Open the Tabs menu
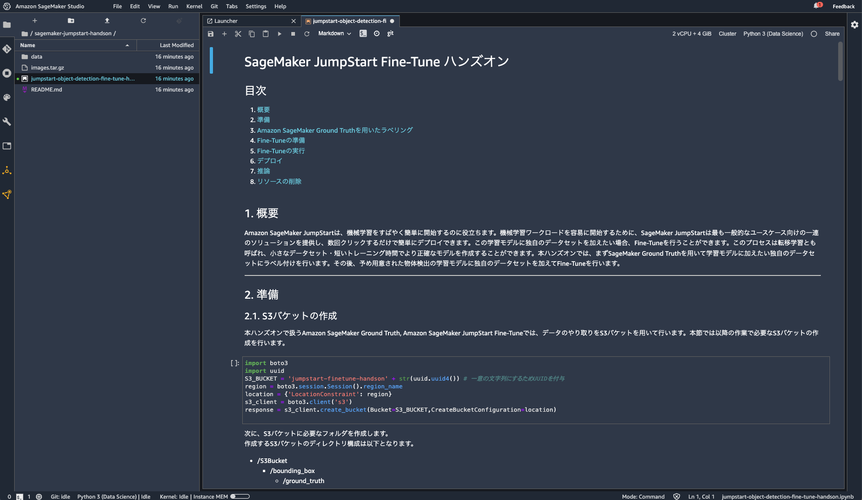862x500 pixels. (x=232, y=6)
